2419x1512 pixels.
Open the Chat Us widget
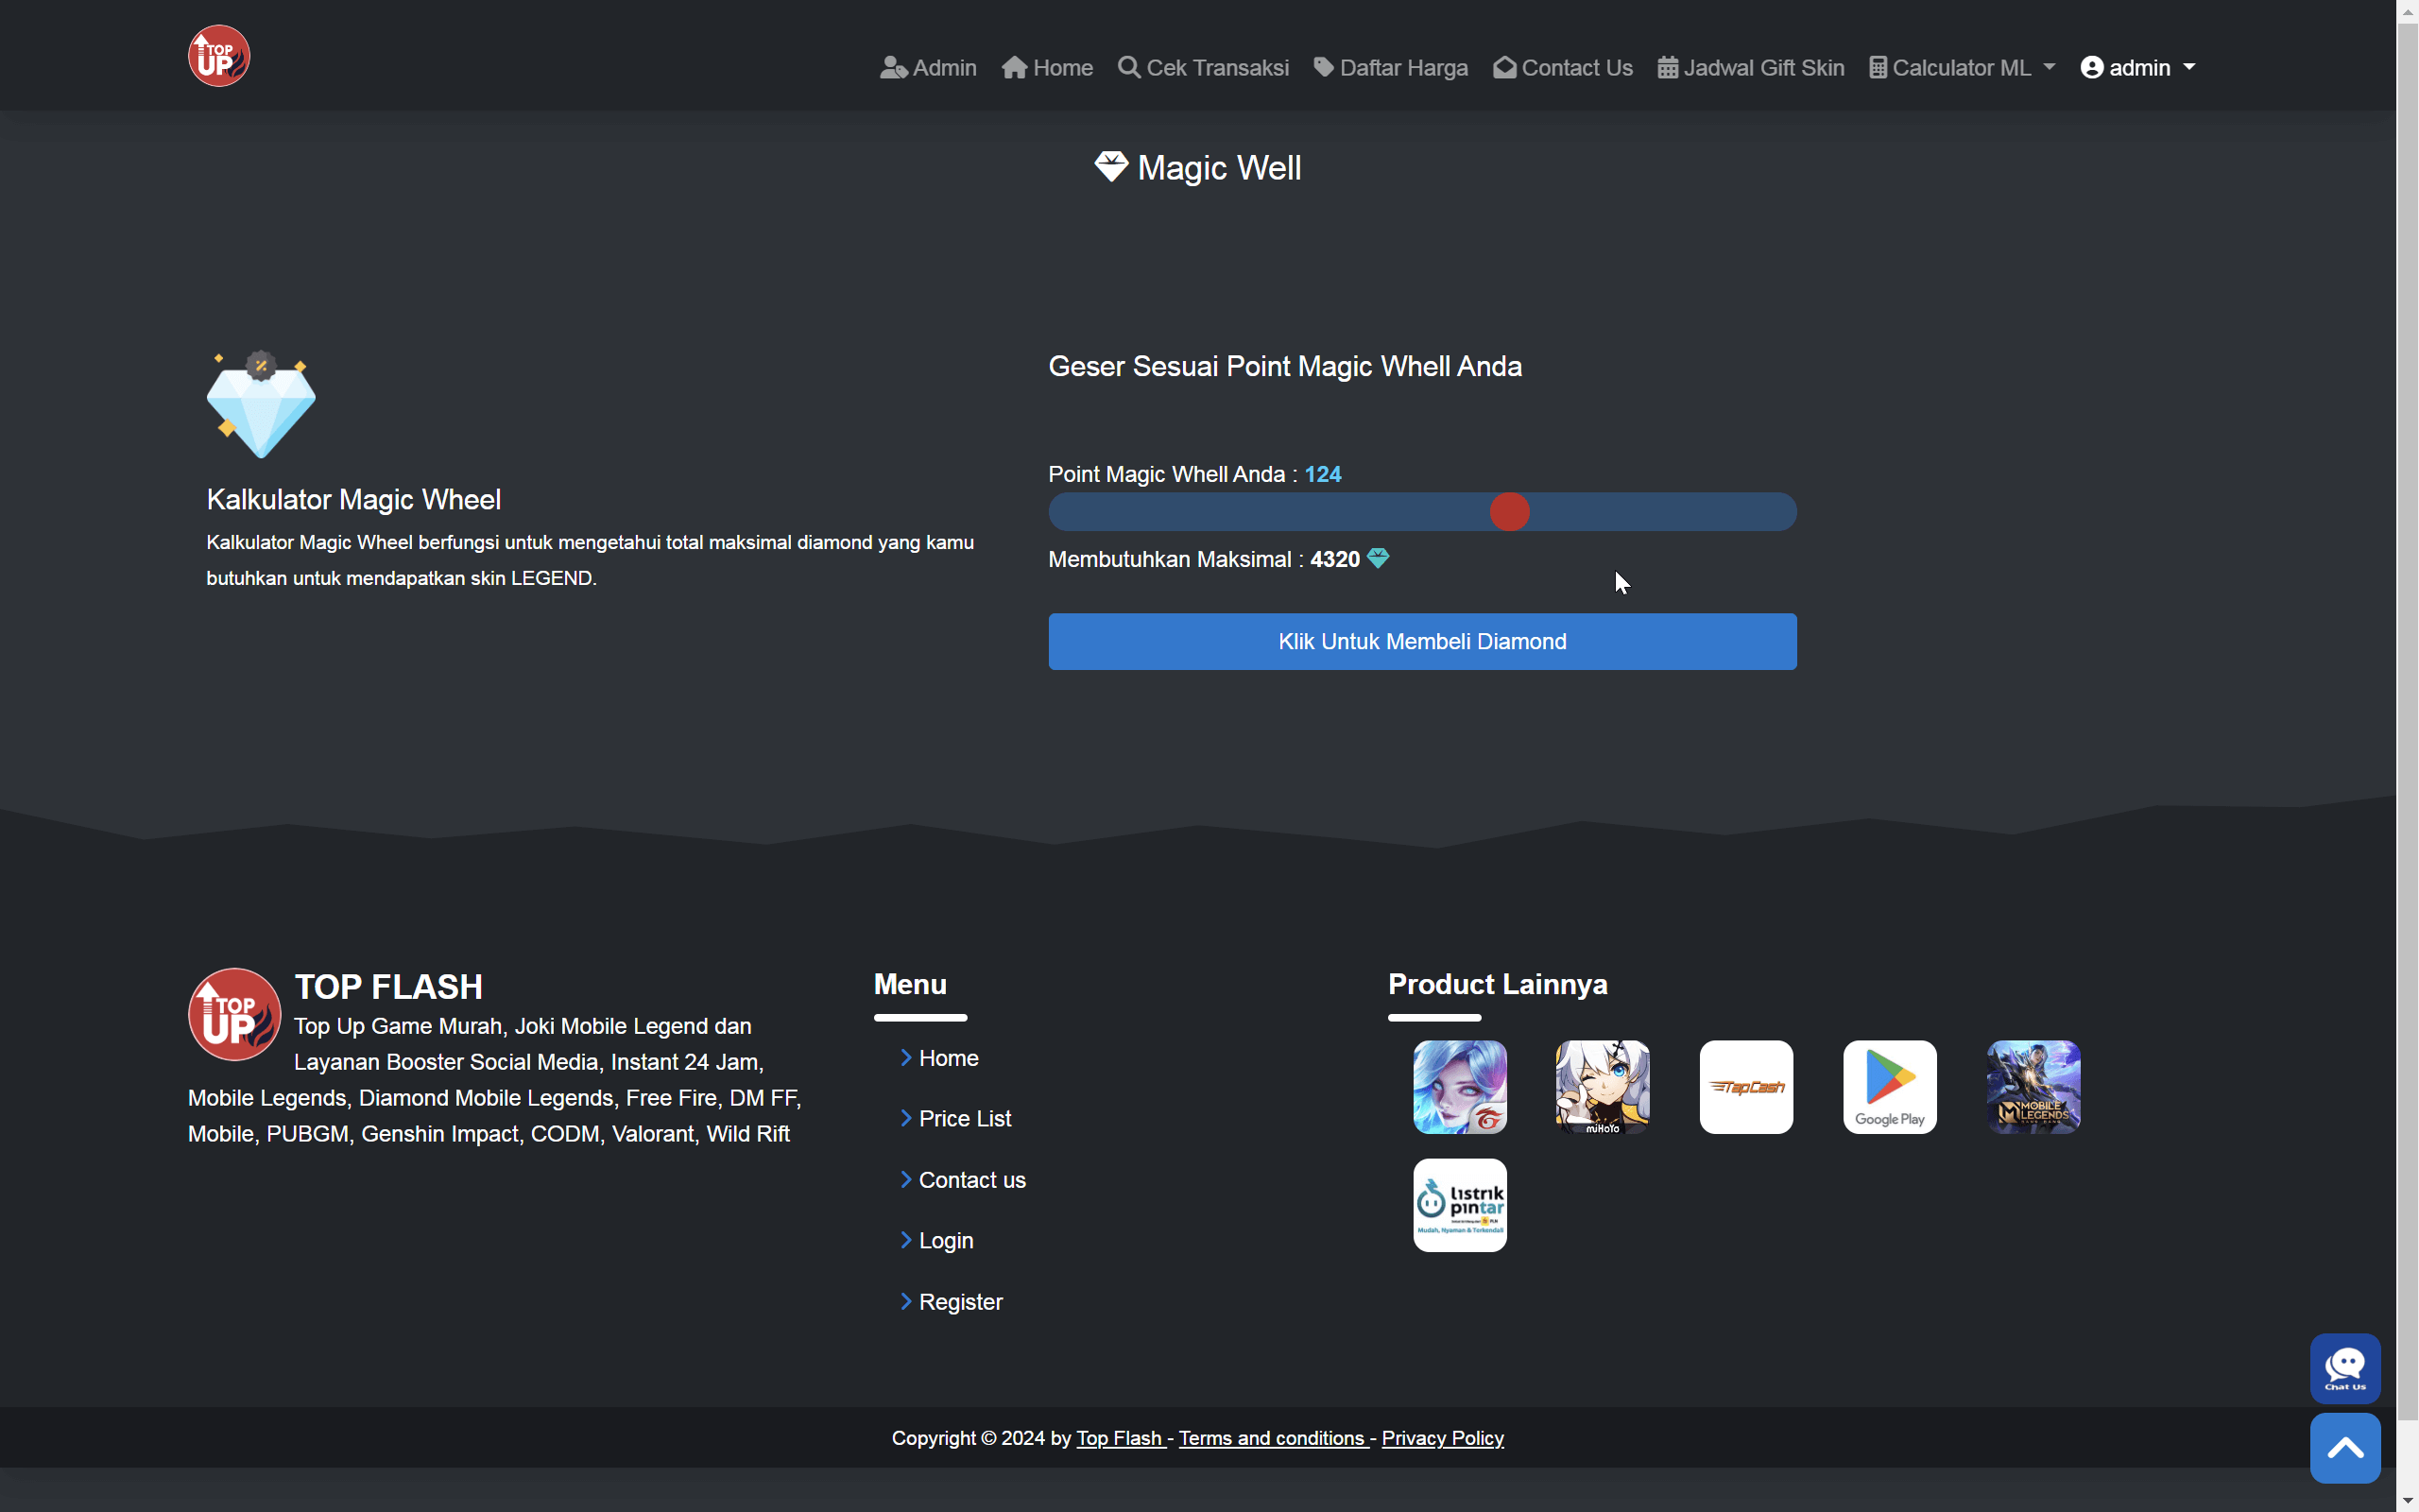pyautogui.click(x=2345, y=1368)
